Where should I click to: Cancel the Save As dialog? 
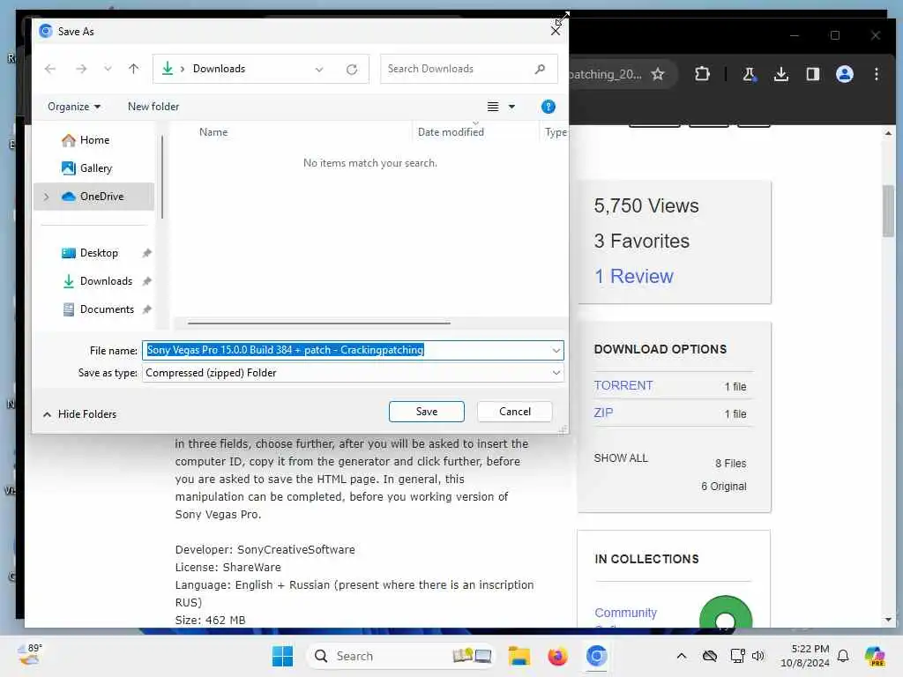point(515,412)
